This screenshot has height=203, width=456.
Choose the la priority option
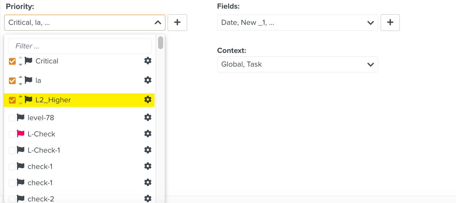point(38,81)
